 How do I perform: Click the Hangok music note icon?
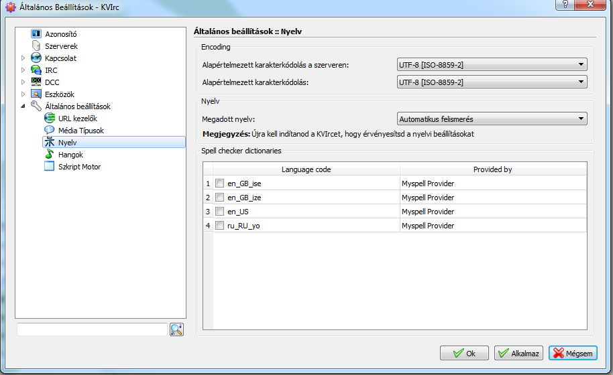point(50,155)
